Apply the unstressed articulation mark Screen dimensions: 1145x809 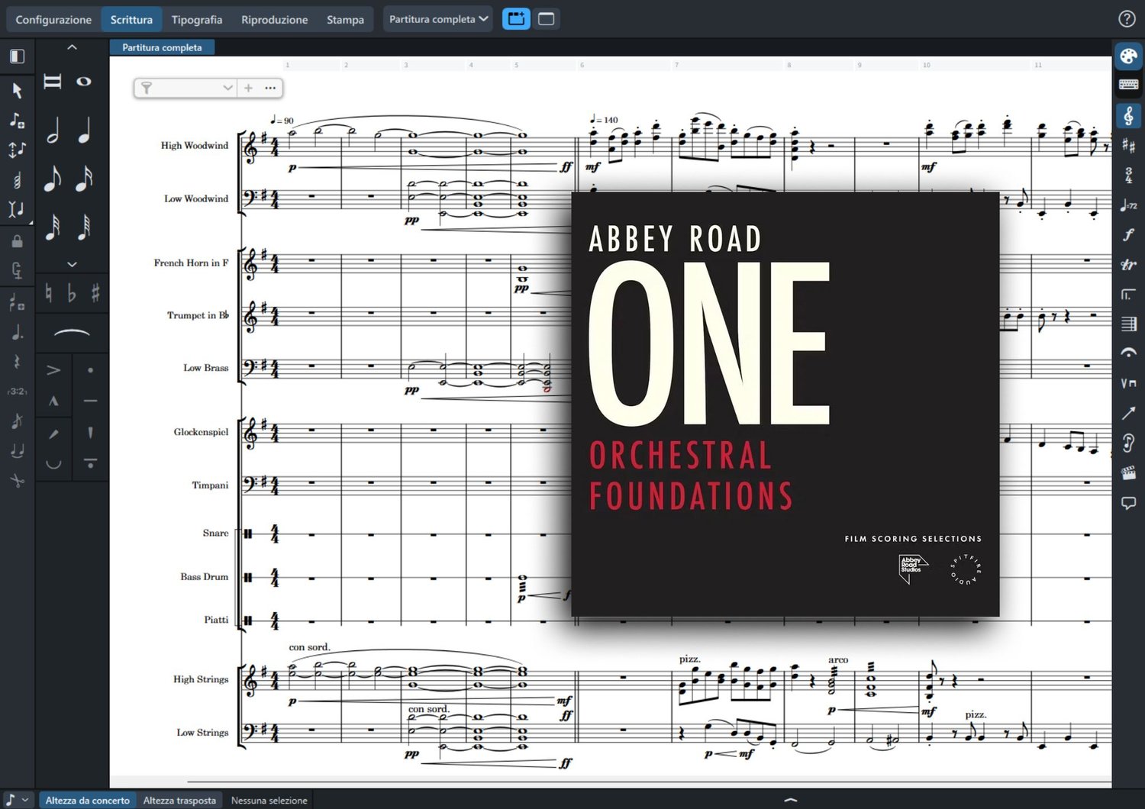[53, 463]
